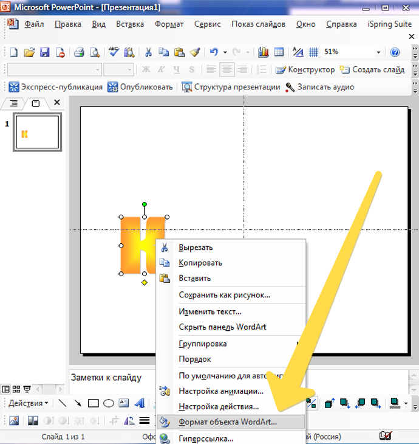419x444 pixels.
Task: Insert a chart using the bar chart icon
Action: point(263,52)
